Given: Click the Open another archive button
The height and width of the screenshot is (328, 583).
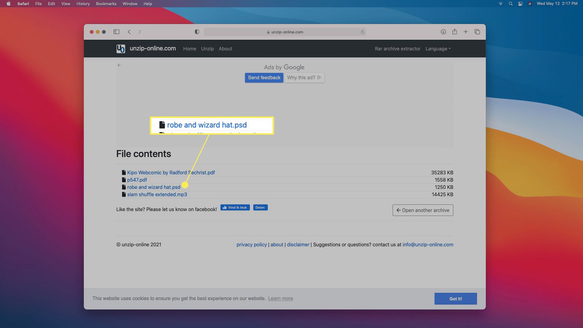Looking at the screenshot, I should pos(422,210).
